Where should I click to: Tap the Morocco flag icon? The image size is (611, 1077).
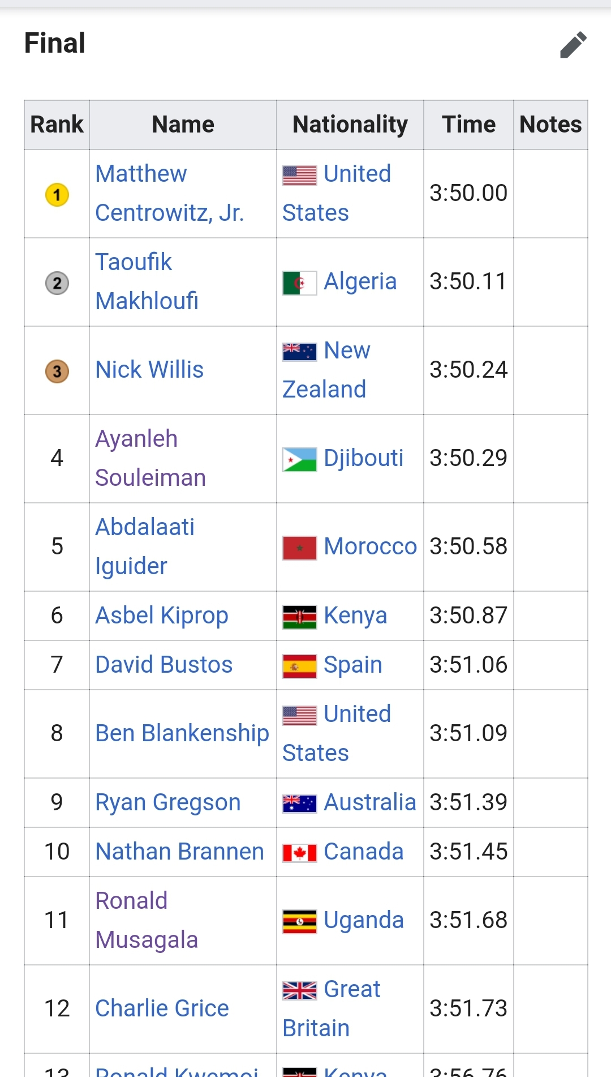[x=299, y=548]
